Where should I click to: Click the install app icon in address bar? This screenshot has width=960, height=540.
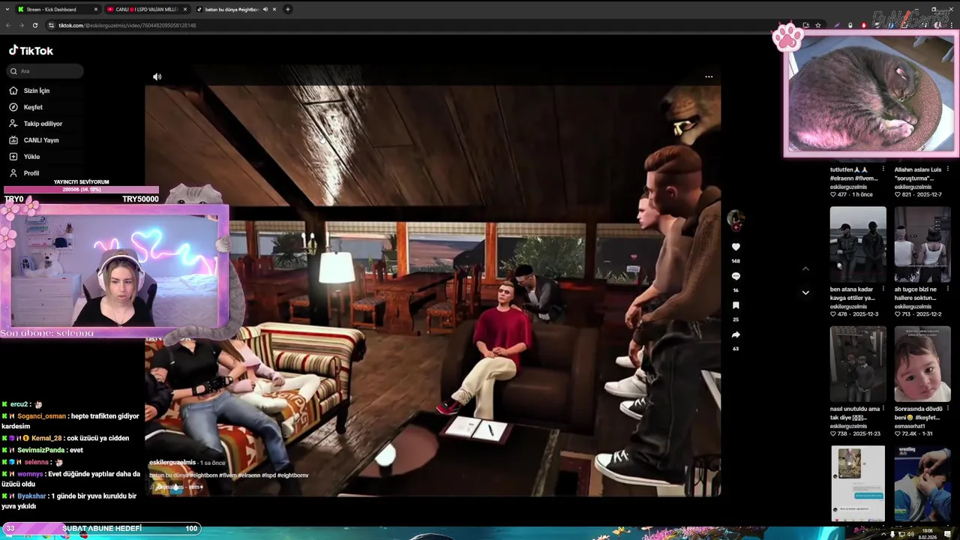click(x=805, y=25)
